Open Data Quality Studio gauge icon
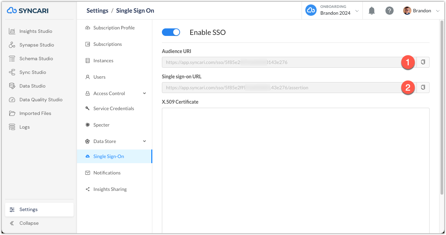This screenshot has width=446, height=235. (x=12, y=100)
